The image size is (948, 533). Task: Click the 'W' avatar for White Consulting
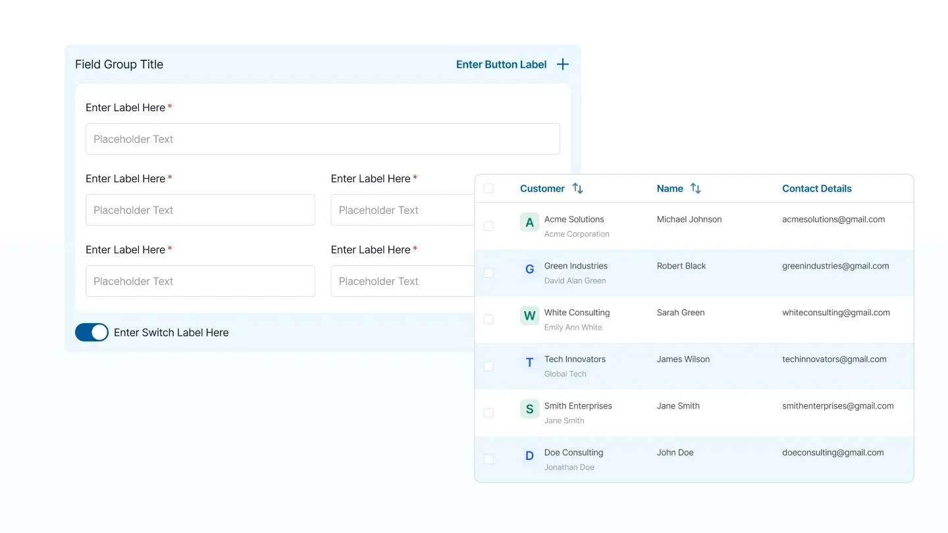[x=529, y=316]
